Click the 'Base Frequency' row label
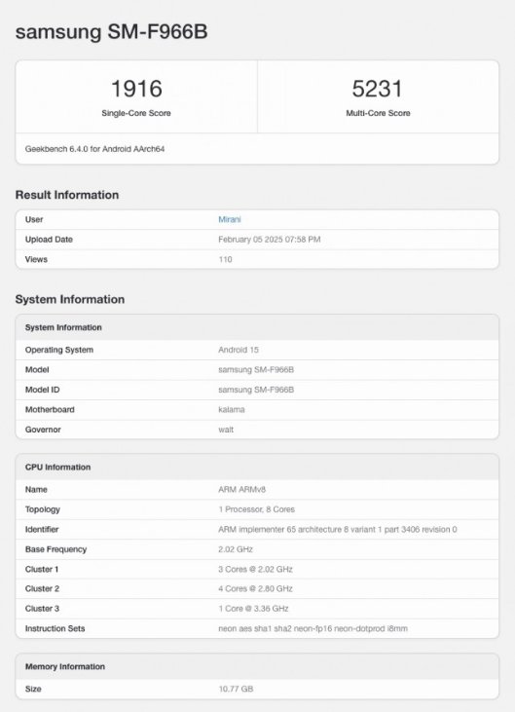This screenshot has height=712, width=515. [x=55, y=549]
